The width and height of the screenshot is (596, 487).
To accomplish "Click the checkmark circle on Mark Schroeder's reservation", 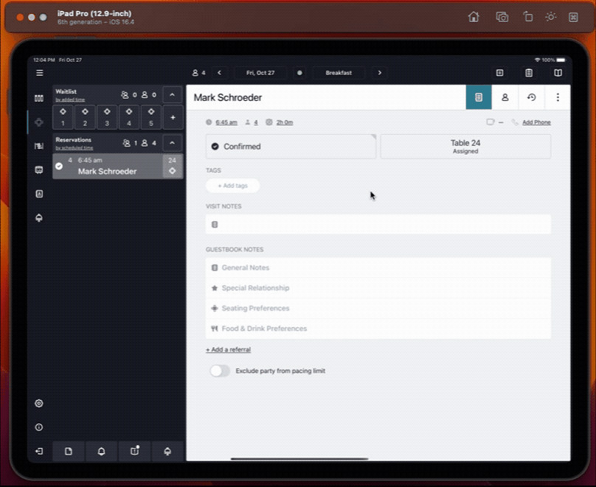I will pyautogui.click(x=60, y=166).
